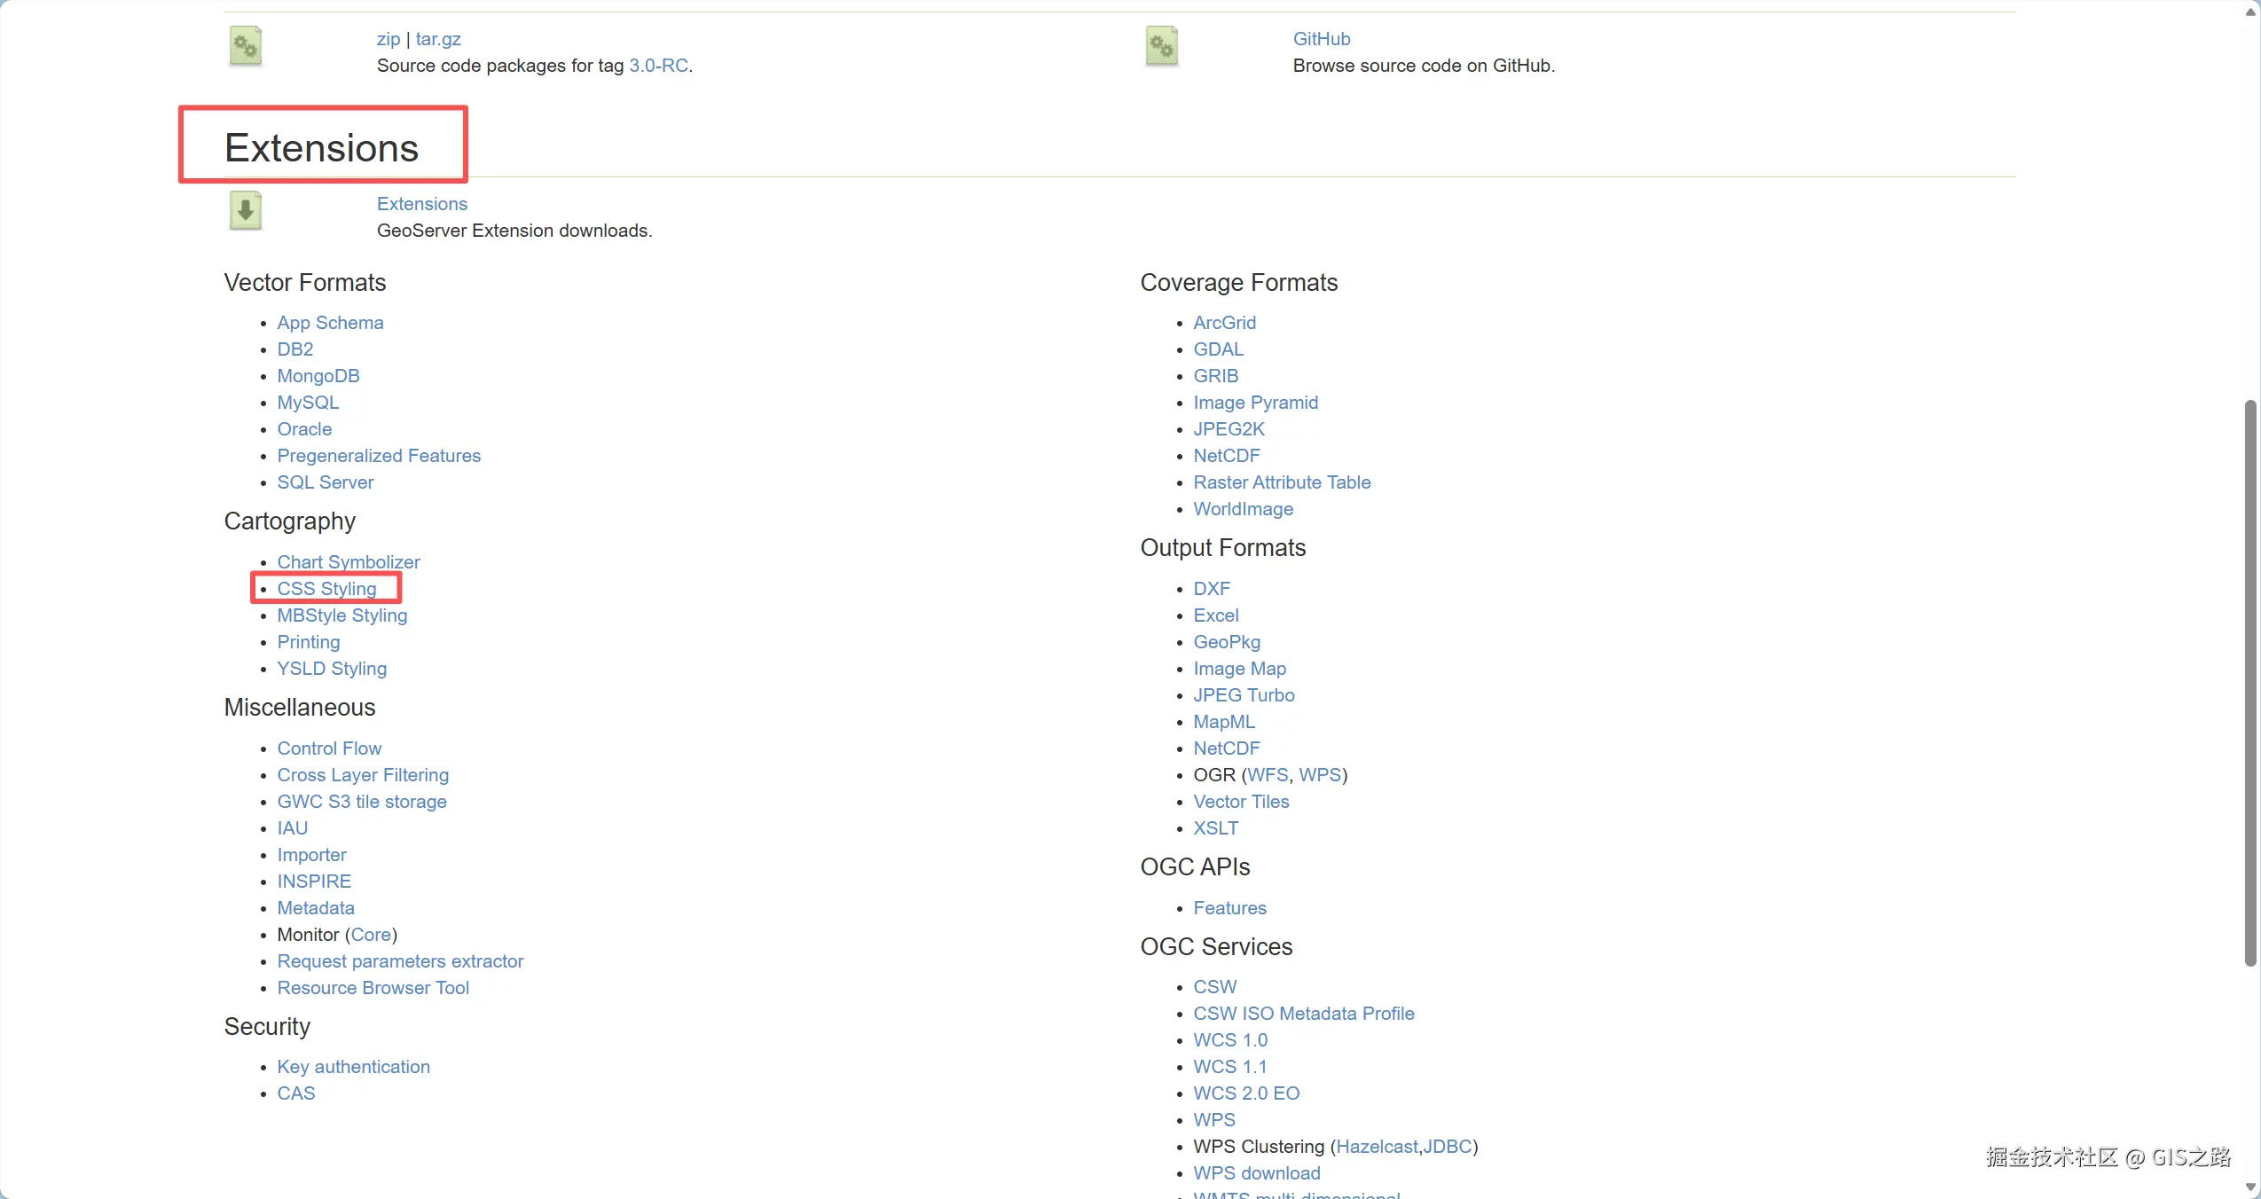Image resolution: width=2261 pixels, height=1199 pixels.
Task: Open the Key authentication security link
Action: coord(353,1067)
